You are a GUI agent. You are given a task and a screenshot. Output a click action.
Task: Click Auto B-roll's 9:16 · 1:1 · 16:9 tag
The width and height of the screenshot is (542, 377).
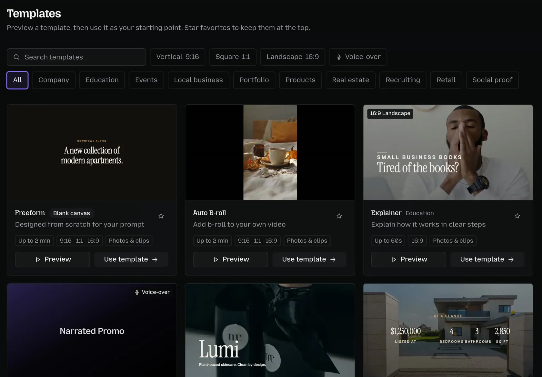pos(257,241)
